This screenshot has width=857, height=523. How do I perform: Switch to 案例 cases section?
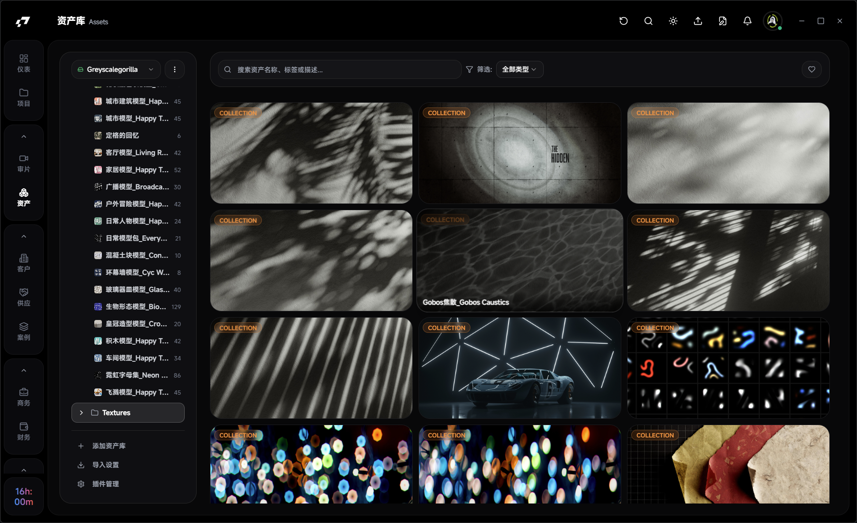[x=23, y=331]
